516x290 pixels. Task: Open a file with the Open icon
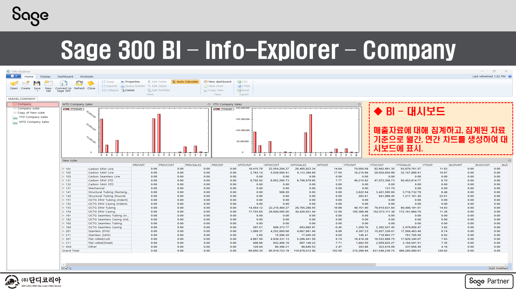click(14, 85)
